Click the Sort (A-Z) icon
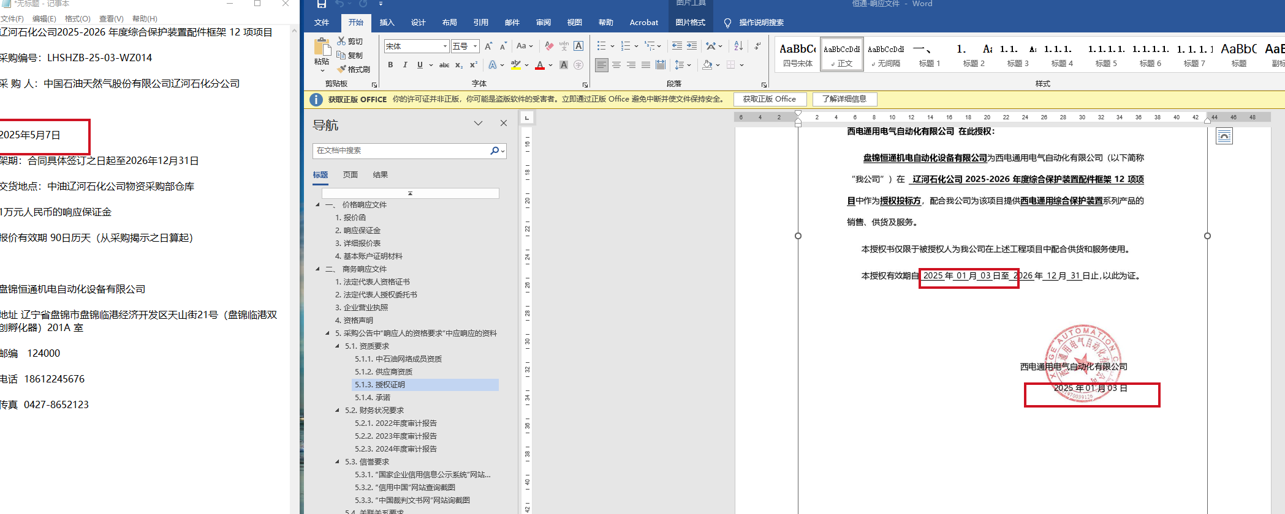Screen dimensions: 1285x514 coord(738,46)
